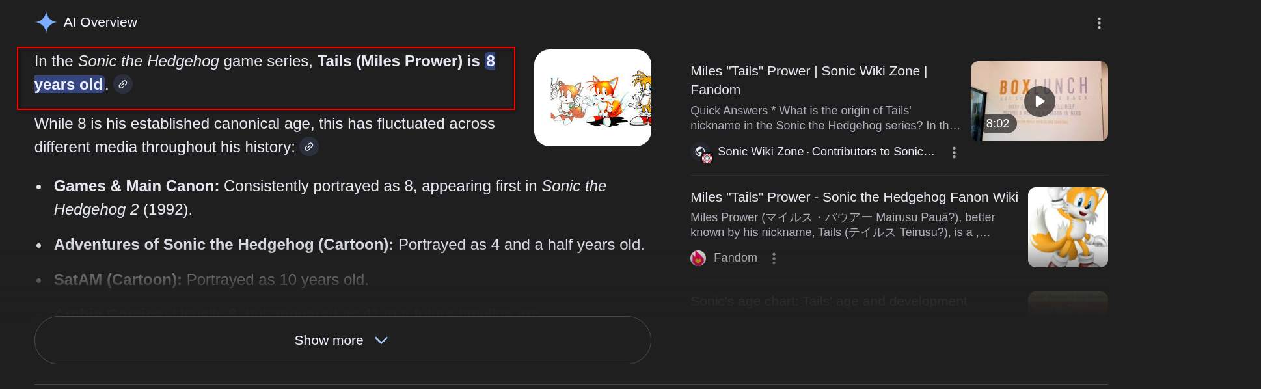Click the source link icon after "8 years old"
Viewport: 1261px width, 389px height.
tap(123, 85)
